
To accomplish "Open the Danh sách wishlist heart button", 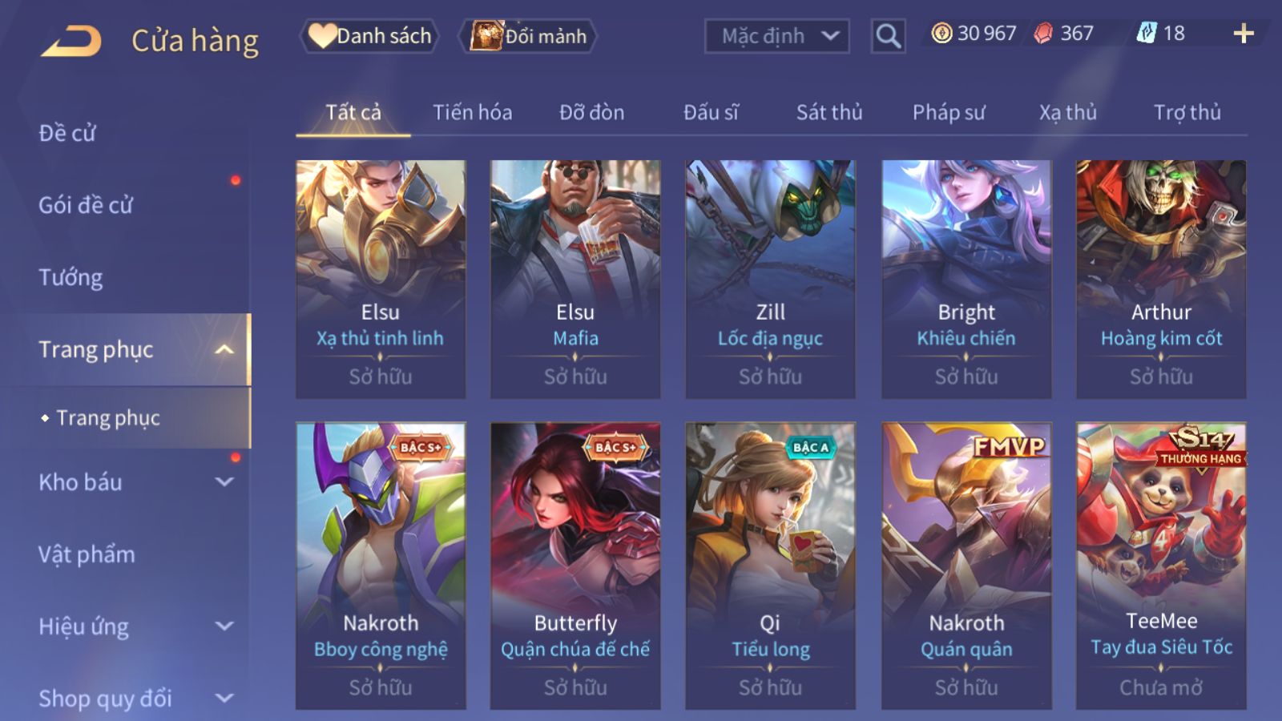I will 369,36.
